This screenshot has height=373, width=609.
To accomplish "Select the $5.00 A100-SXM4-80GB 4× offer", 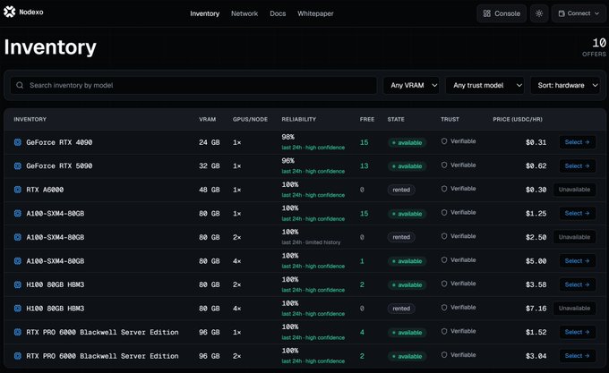I will pos(577,261).
